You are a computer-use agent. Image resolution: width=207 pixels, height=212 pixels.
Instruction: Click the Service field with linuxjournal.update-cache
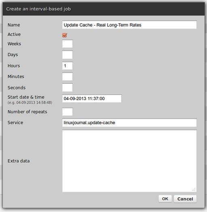129,123
